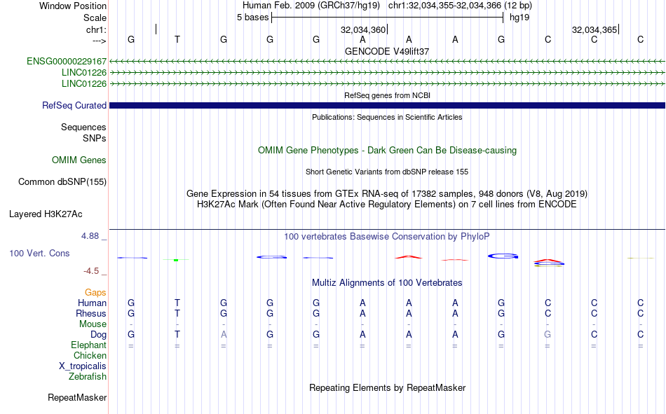This screenshot has width=666, height=414.
Task: Click the gray mismatched G in Dog row
Action: click(548, 335)
